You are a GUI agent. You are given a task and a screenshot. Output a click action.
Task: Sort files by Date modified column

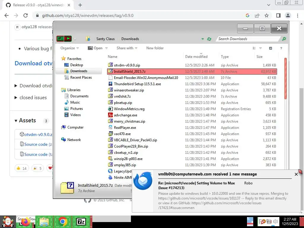pyautogui.click(x=196, y=57)
